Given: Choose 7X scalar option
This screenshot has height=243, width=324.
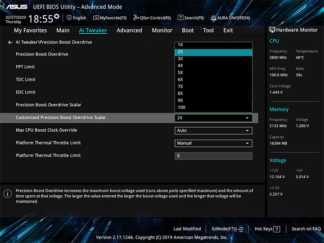Looking at the screenshot, I should click(x=213, y=86).
